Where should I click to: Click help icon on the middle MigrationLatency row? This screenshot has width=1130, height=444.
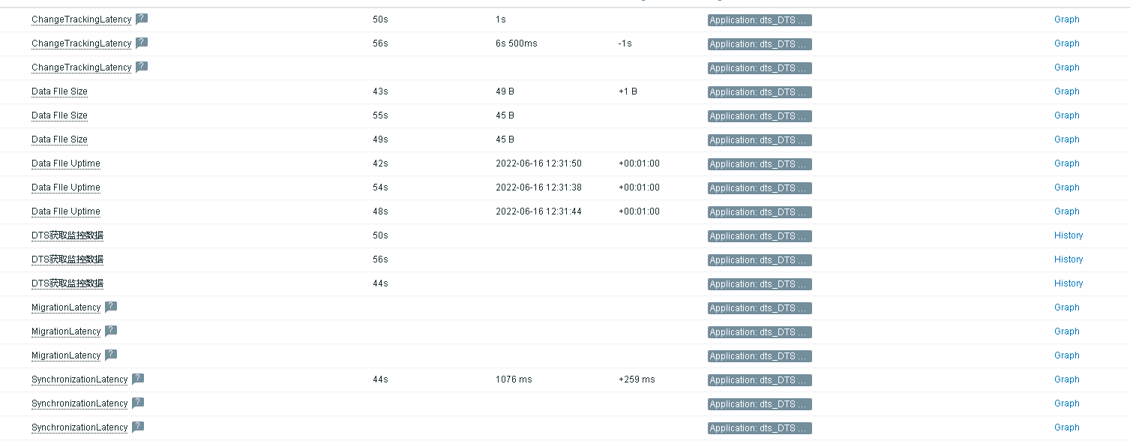click(x=111, y=331)
